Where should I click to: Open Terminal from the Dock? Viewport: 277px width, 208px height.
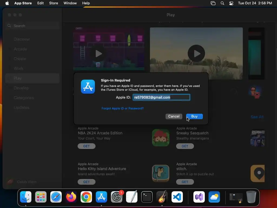(147, 197)
